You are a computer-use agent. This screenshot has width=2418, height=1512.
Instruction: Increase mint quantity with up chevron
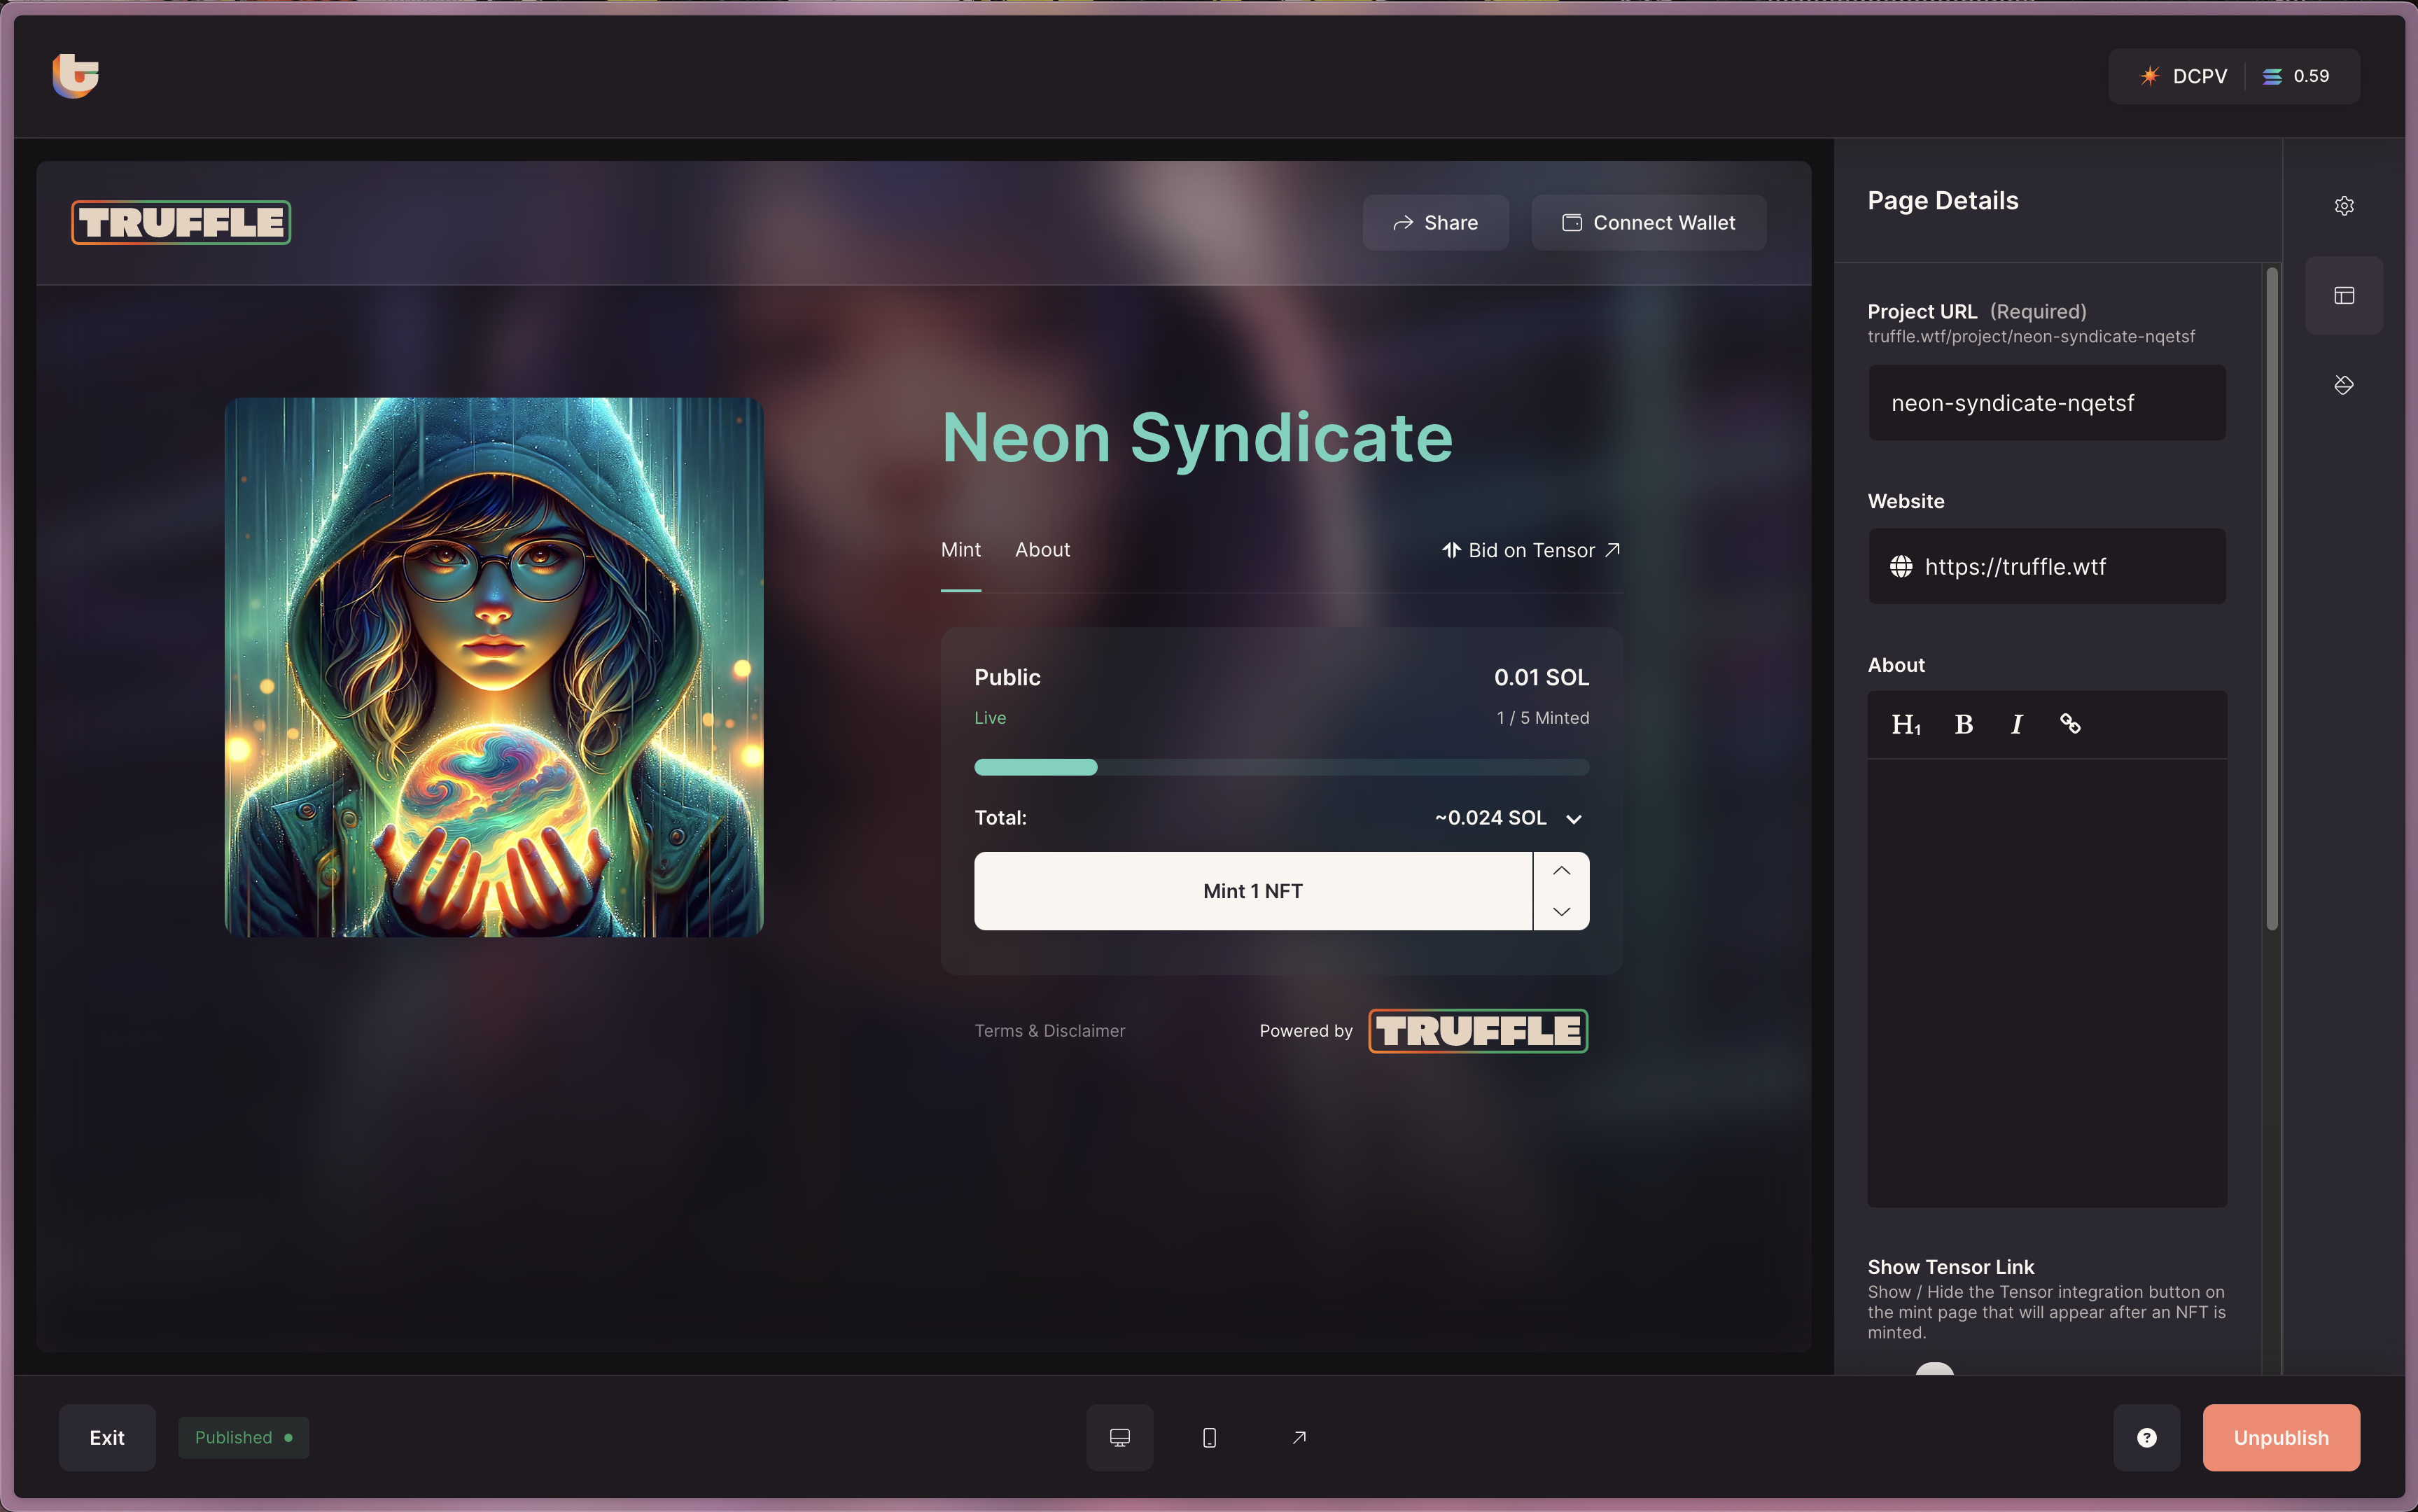[x=1561, y=871]
